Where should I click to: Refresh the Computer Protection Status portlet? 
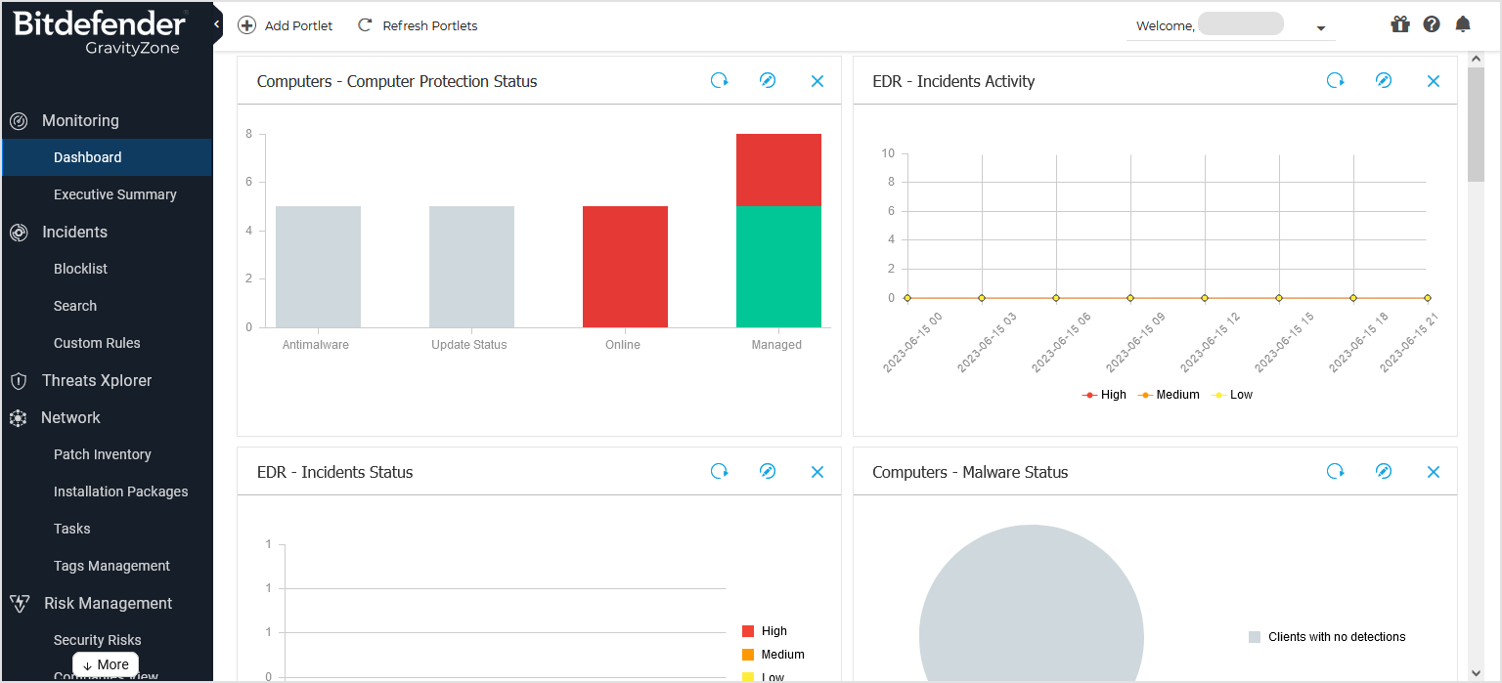pyautogui.click(x=719, y=81)
